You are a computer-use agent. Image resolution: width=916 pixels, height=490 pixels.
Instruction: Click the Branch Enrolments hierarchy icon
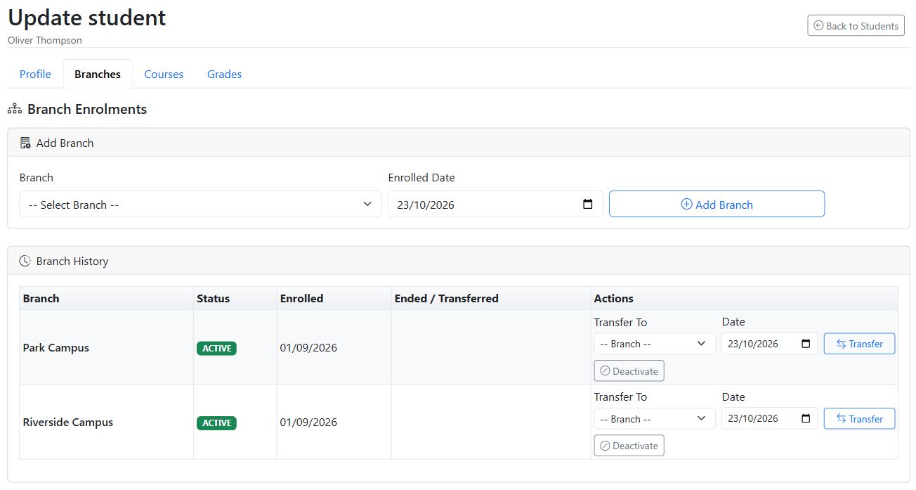coord(15,110)
